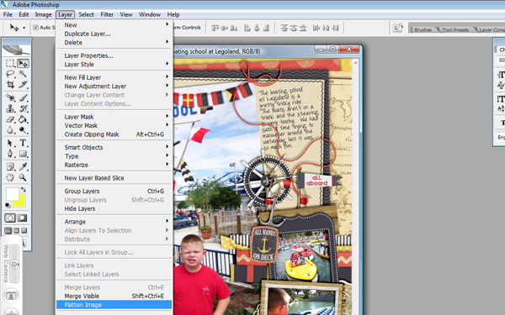Viewport: 505px width, 315px height.
Task: Click the Go to Bridge icon
Action: pos(397,28)
